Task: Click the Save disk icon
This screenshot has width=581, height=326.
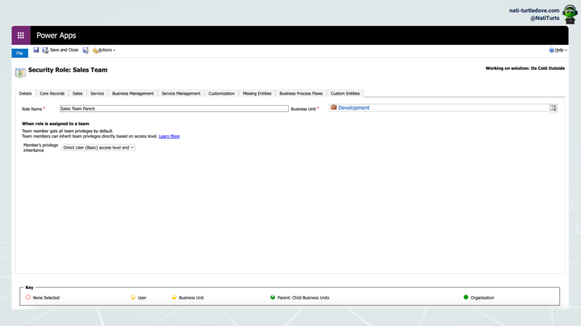Action: click(x=36, y=50)
